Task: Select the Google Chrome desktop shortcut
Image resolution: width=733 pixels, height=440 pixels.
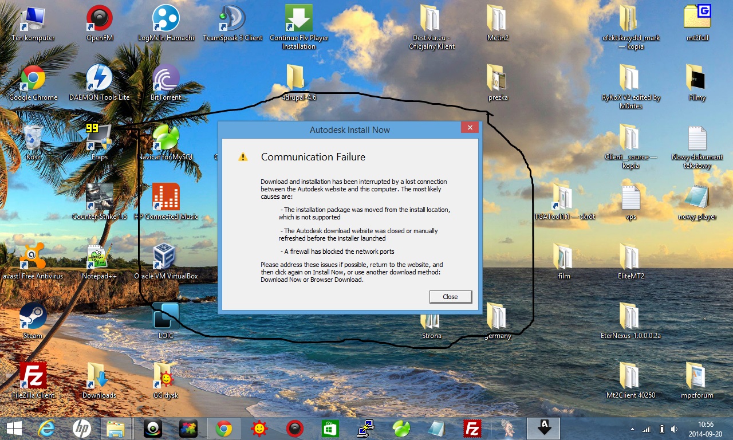Action: pyautogui.click(x=33, y=84)
